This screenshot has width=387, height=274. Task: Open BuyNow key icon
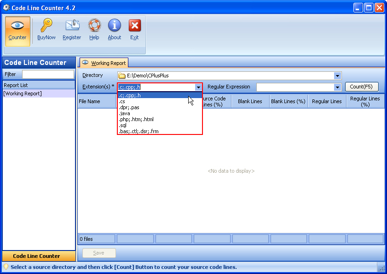pos(46,26)
